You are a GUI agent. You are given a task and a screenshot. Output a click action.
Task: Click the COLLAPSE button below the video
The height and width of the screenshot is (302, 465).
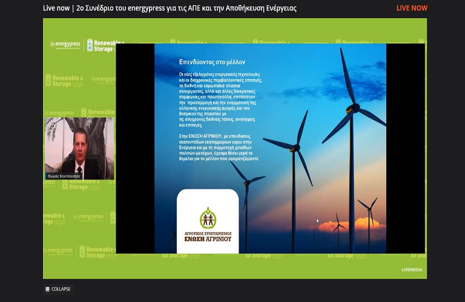pyautogui.click(x=58, y=289)
